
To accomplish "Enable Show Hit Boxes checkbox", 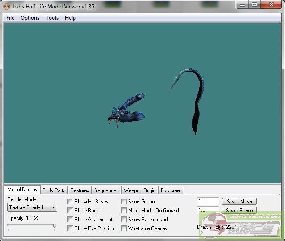I will click(x=70, y=202).
